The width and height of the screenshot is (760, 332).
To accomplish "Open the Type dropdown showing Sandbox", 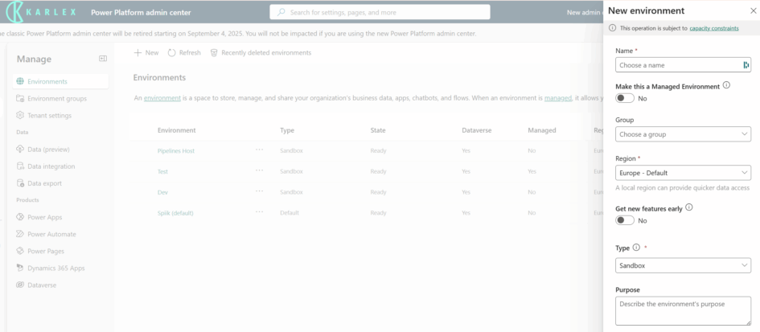I will click(683, 265).
